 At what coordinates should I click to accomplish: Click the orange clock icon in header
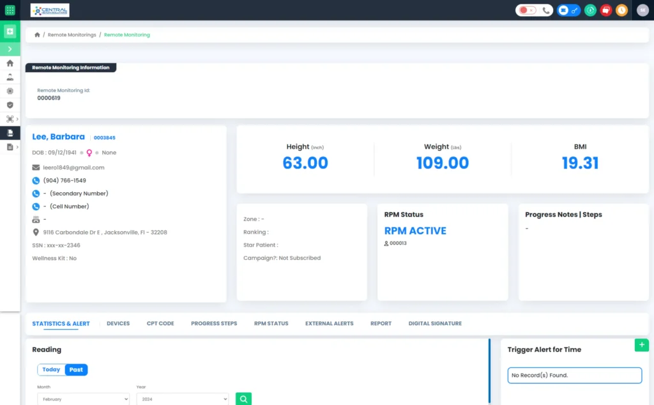point(621,10)
